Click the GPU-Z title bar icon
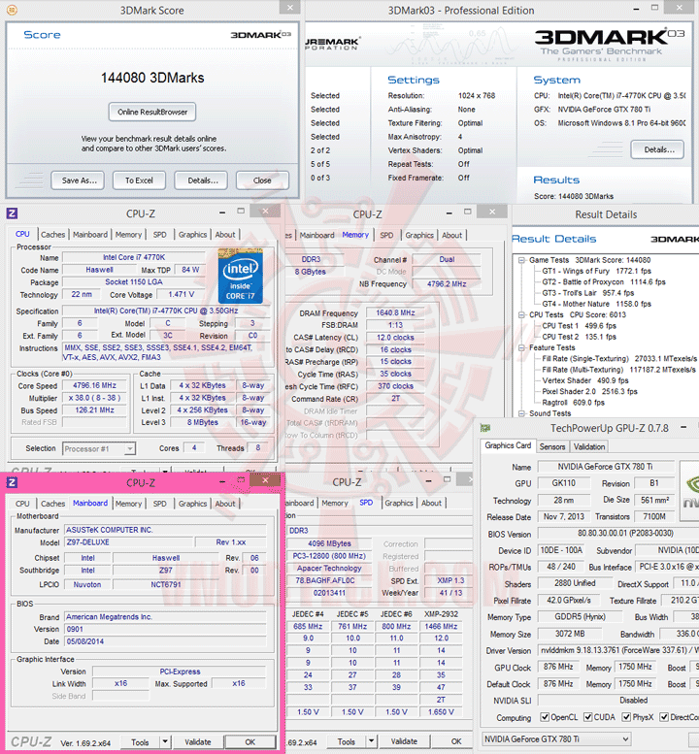This screenshot has height=754, width=699. point(485,428)
